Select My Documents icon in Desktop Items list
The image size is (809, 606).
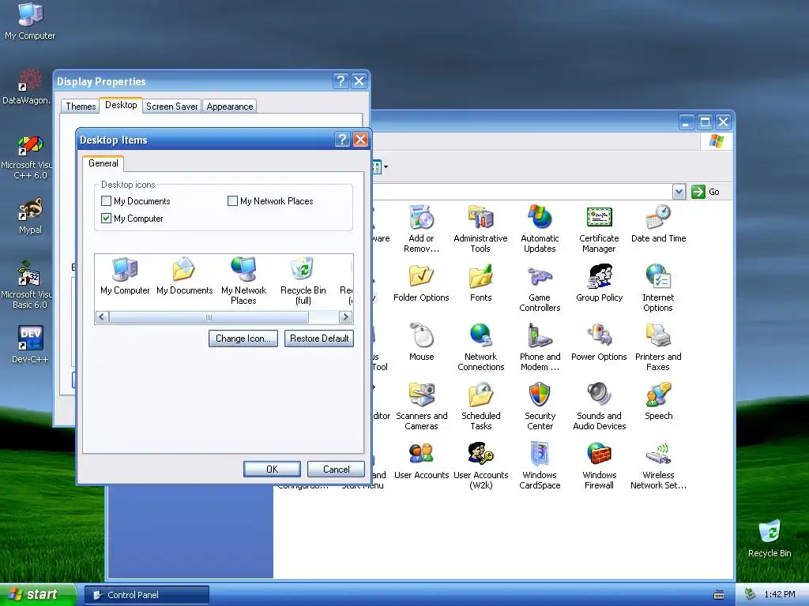tap(184, 276)
